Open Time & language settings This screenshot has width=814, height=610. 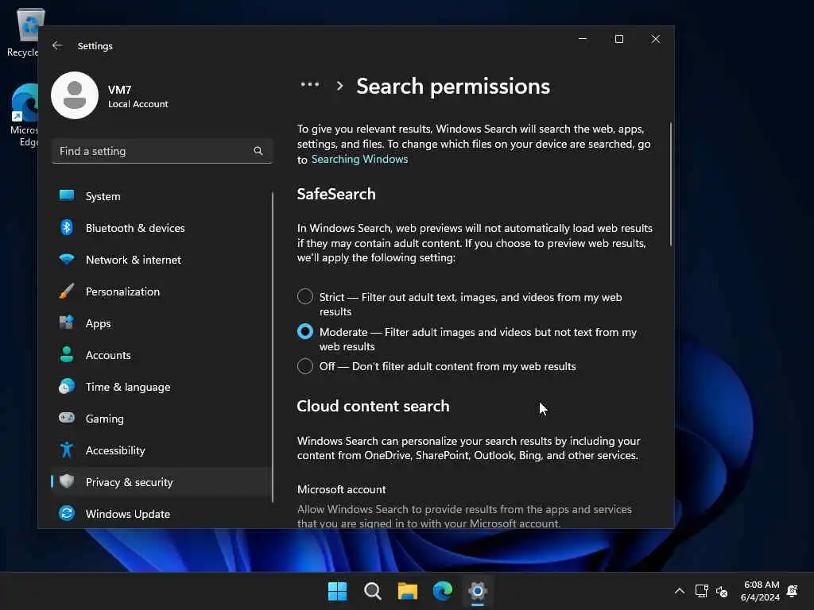click(161, 387)
